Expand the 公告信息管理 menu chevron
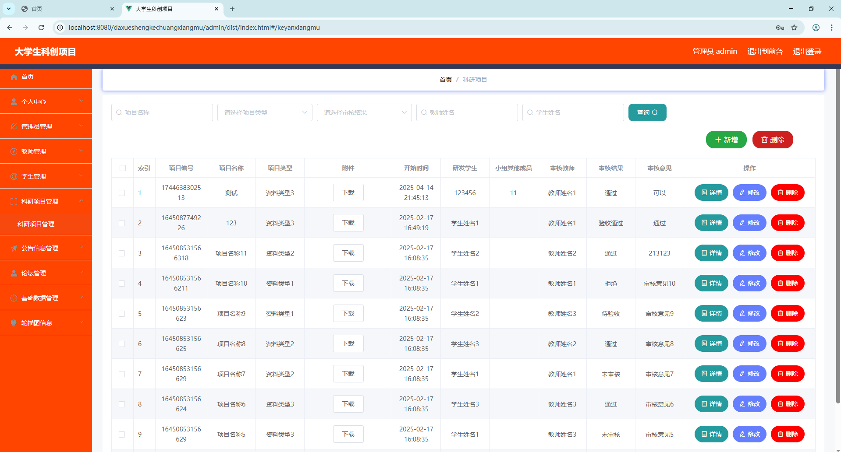The width and height of the screenshot is (841, 452). (82, 248)
